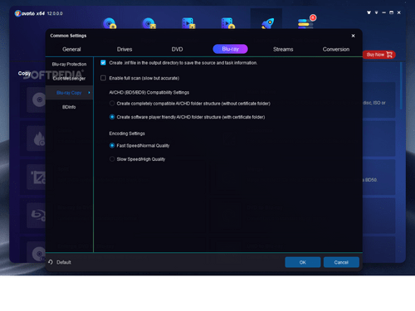Switch to the Streams tab
The image size is (415, 311).
(x=283, y=49)
